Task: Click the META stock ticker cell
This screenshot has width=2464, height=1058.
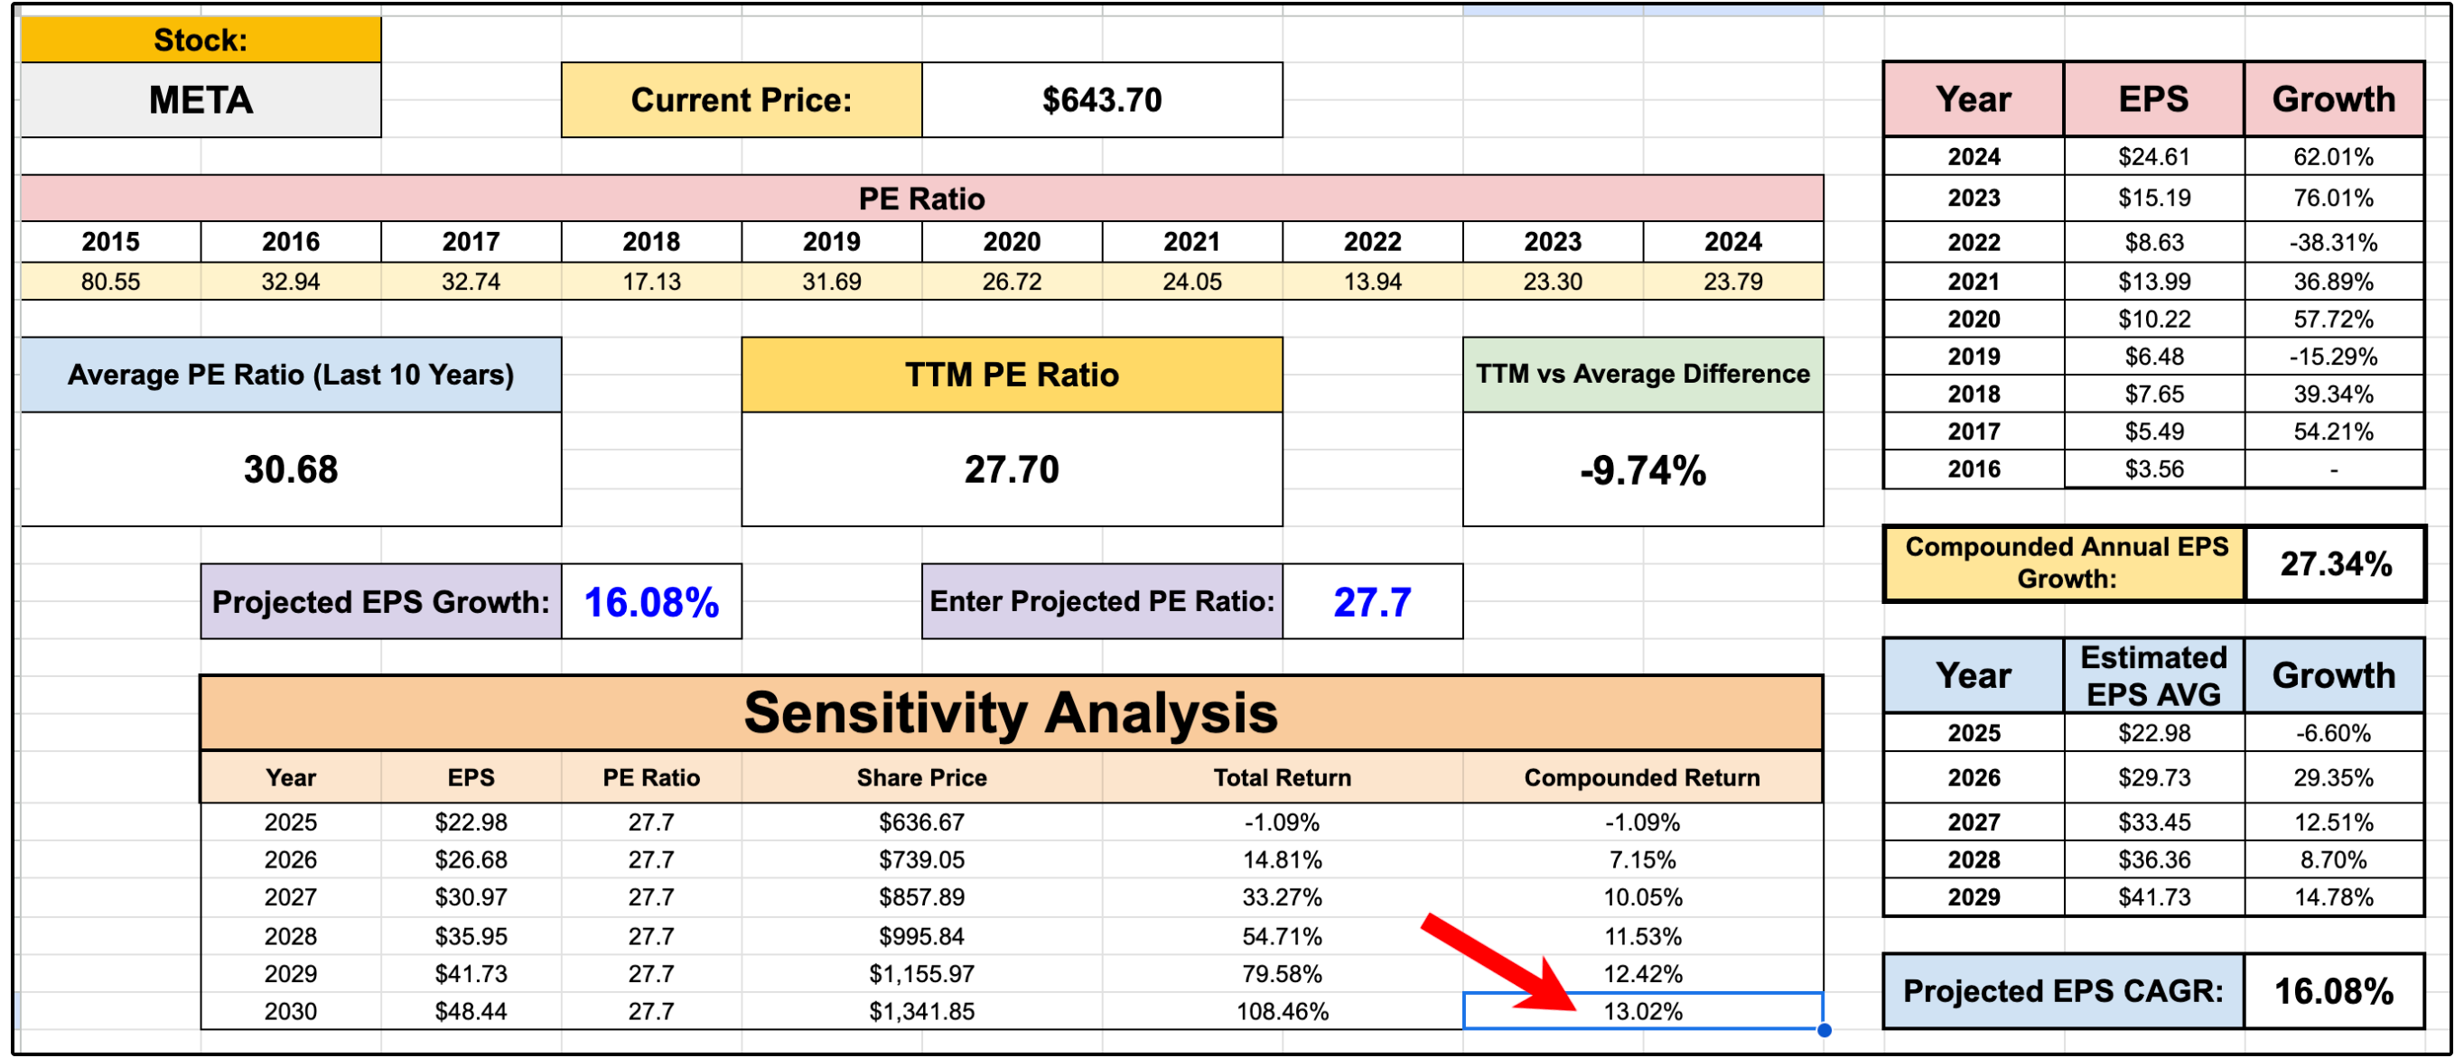Action: coord(201,100)
